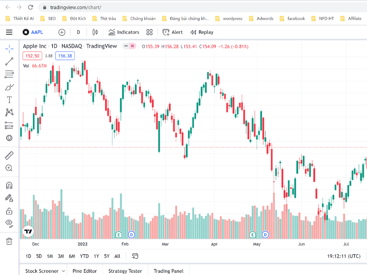Toggle the legend status indicator pill
The width and height of the screenshot is (367, 275).
[129, 46]
